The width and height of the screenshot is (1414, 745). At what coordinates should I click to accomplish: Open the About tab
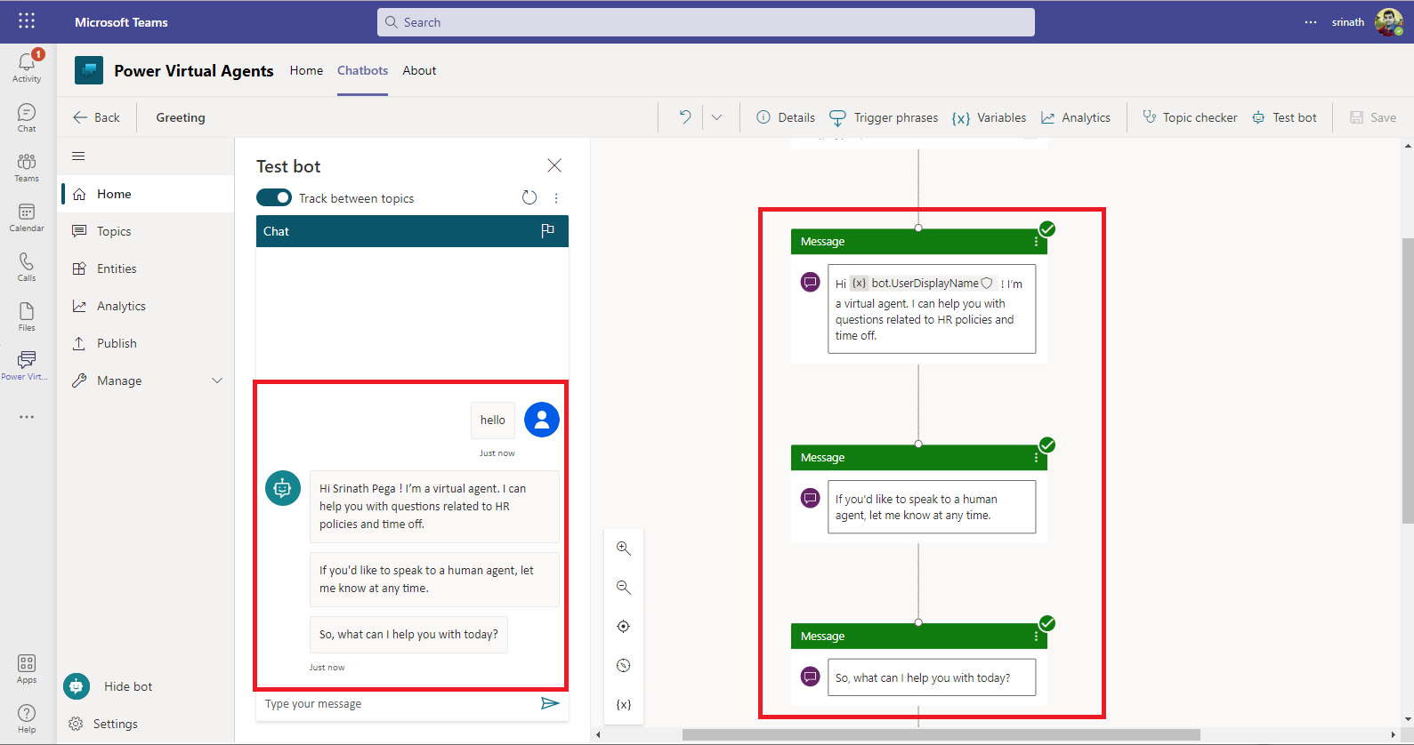click(419, 70)
